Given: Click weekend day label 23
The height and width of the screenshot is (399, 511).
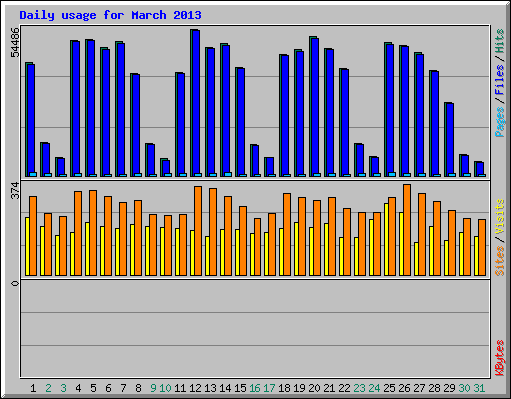Looking at the screenshot, I should click(359, 388).
